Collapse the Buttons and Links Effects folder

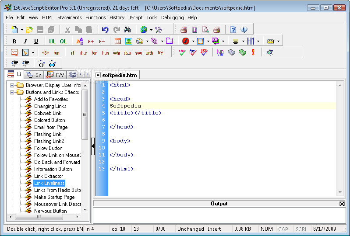coord(12,92)
